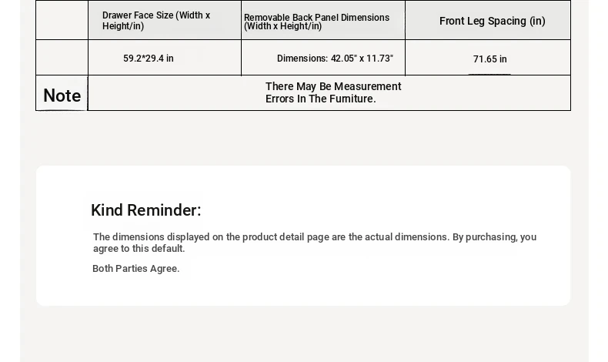This screenshot has width=608, height=362.
Task: Select the measurement errors note text
Action: (x=333, y=92)
